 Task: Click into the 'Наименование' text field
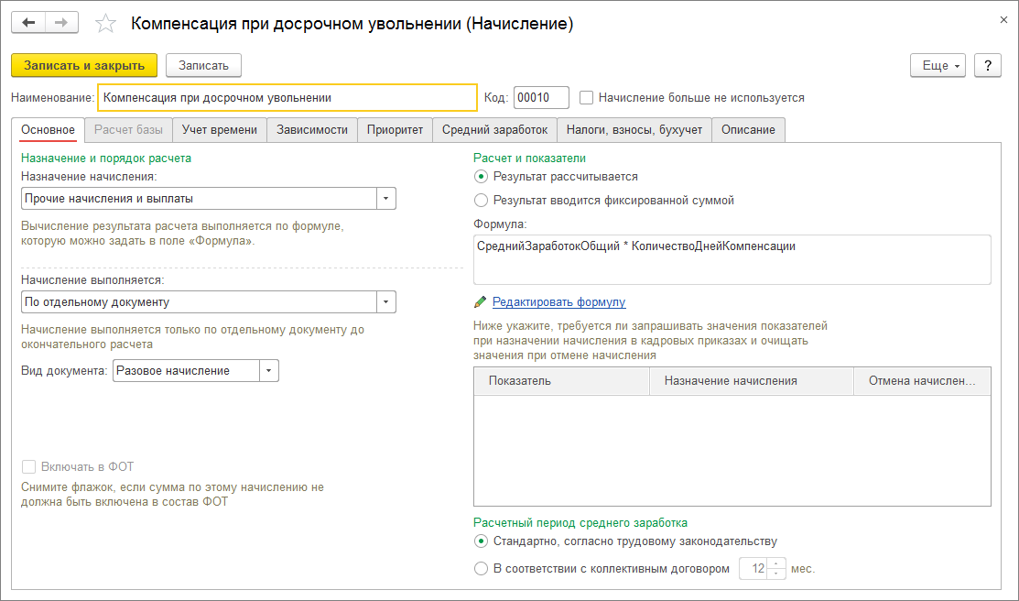point(287,97)
